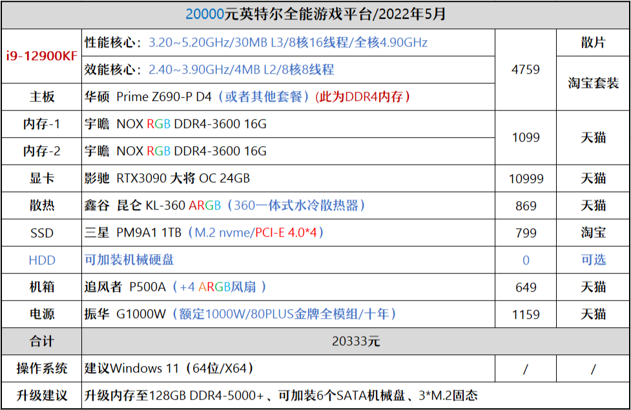Viewport: 631px width, 410px height.
Task: Select the HDD price '0'
Action: (526, 260)
